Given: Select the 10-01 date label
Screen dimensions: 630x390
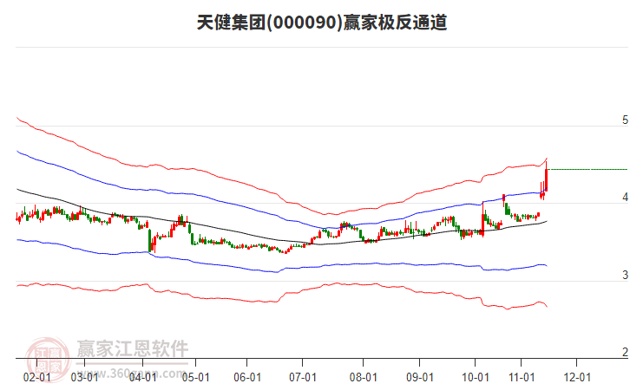Looking at the screenshot, I should 476,377.
